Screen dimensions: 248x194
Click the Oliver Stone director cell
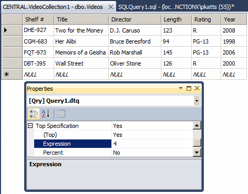(135, 63)
